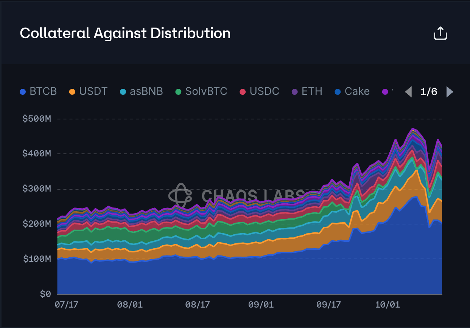Viewport: 470px width, 328px height.
Task: Click the $300M y-axis label
Action: pyautogui.click(x=36, y=189)
